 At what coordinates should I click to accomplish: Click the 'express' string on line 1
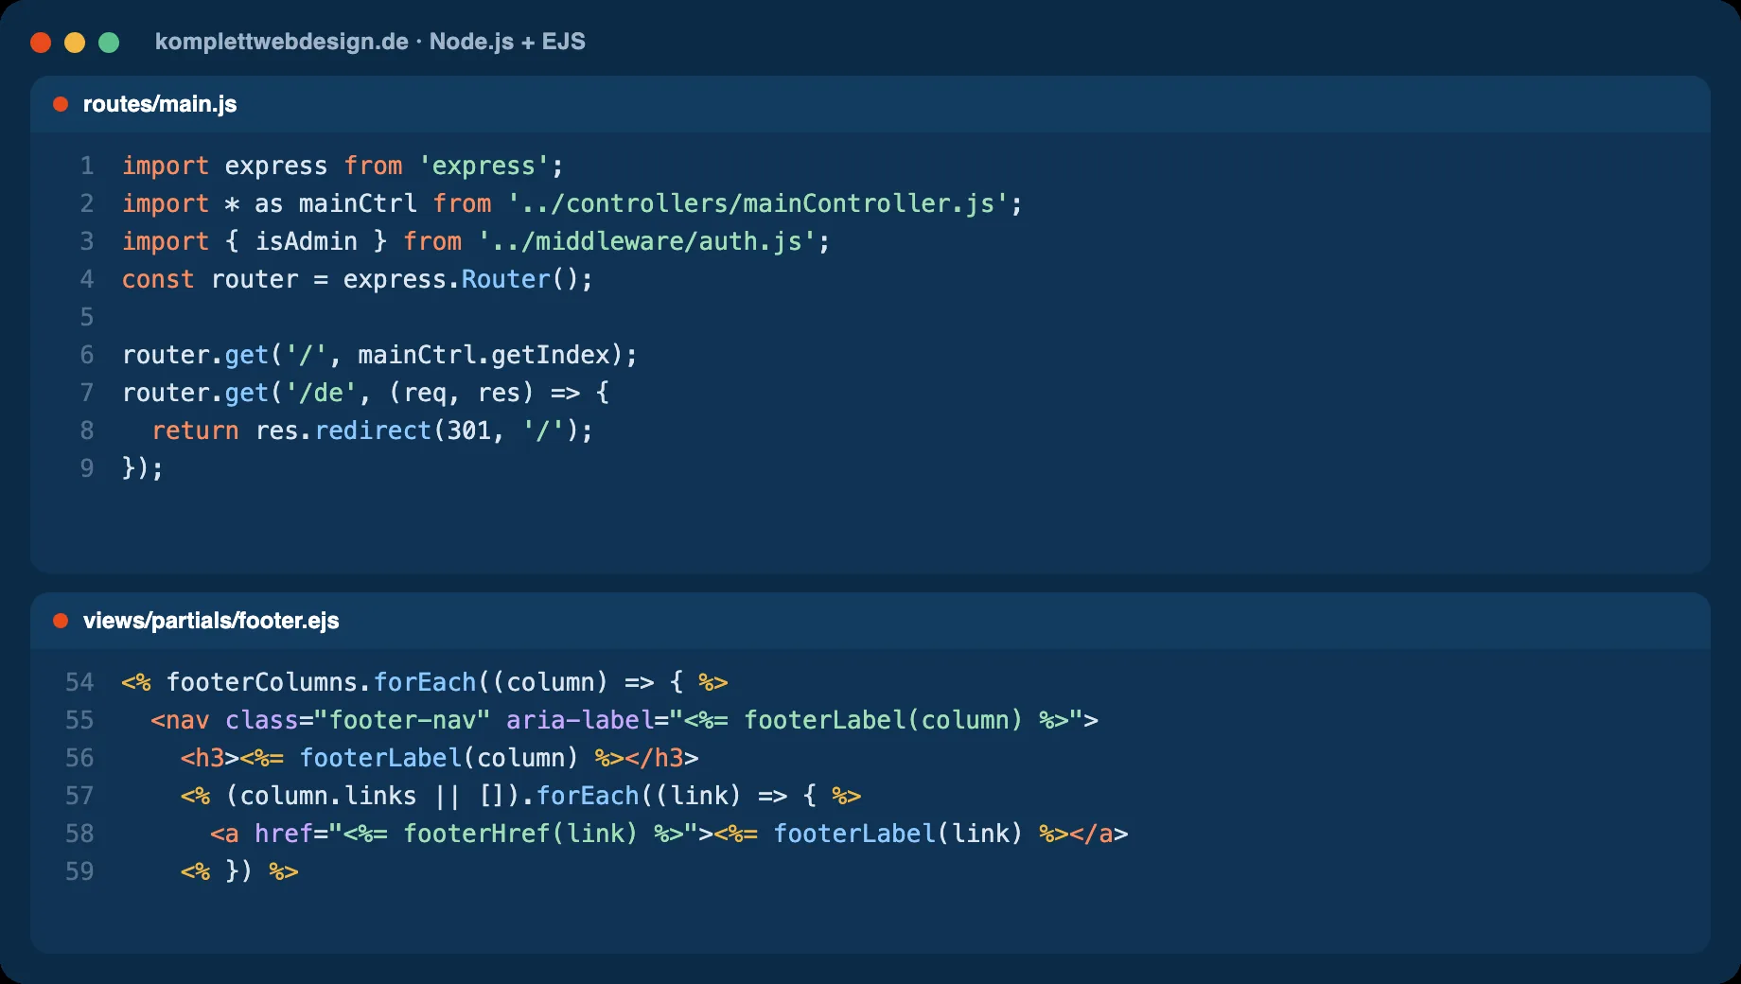(484, 166)
